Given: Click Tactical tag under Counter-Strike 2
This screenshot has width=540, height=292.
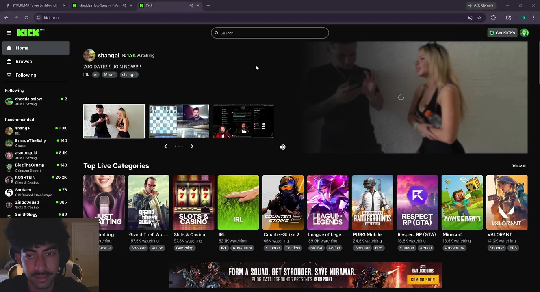Looking at the screenshot, I should point(293,248).
